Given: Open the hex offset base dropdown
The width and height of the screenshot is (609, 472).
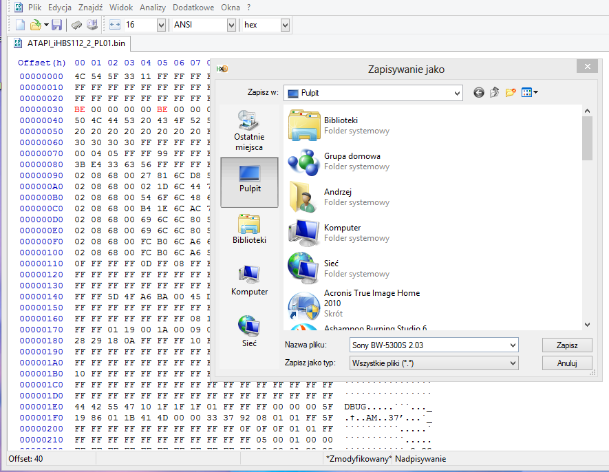Looking at the screenshot, I should [x=285, y=25].
